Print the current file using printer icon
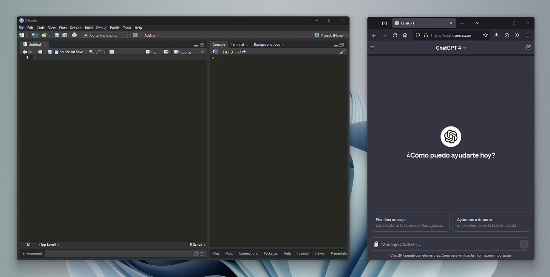Image resolution: width=550 pixels, height=277 pixels. tap(74, 35)
